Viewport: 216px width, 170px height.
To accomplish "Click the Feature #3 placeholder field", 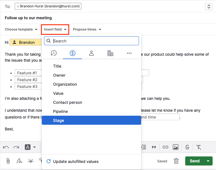I will tap(28, 87).
